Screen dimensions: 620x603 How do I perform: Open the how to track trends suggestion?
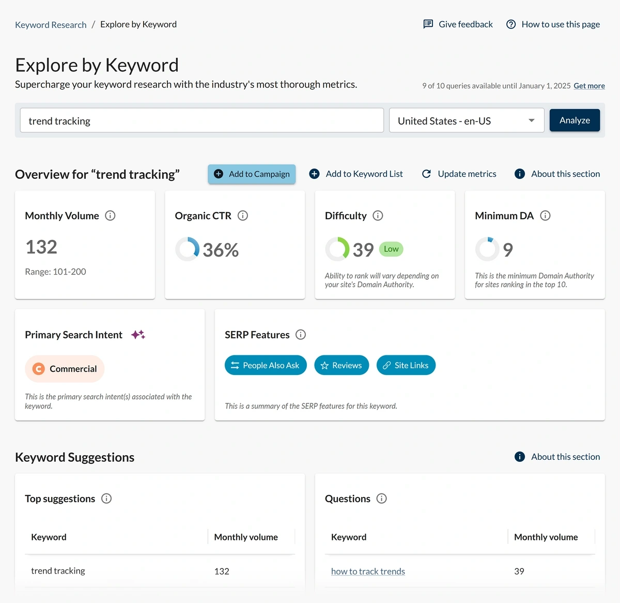point(368,571)
